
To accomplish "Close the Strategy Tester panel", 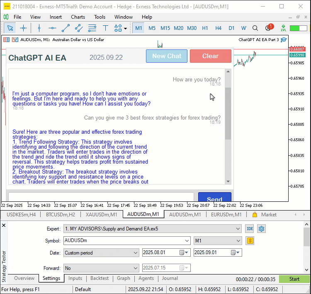I will [4, 225].
